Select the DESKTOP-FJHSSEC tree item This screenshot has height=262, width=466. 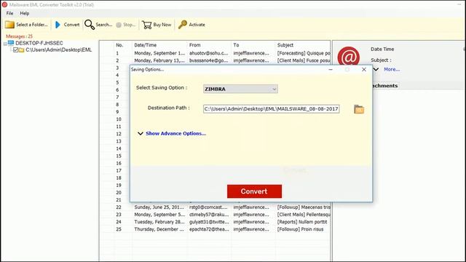click(x=39, y=43)
